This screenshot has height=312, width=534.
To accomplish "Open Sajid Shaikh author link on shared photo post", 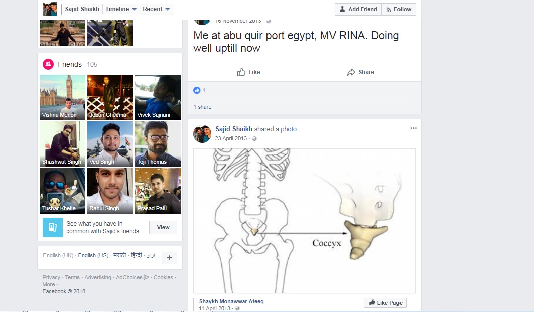I will point(234,129).
